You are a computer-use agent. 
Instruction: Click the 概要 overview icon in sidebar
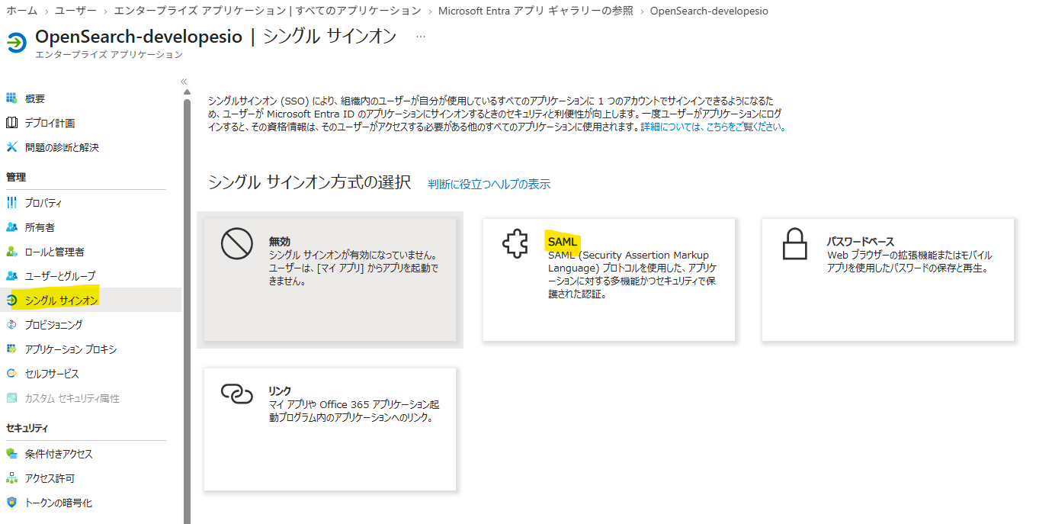pyautogui.click(x=11, y=98)
